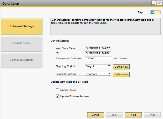Close the Quick Setup dialog
This screenshot has width=163, height=119.
[159, 3]
